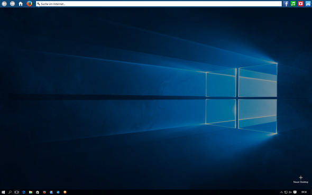Screen dimensions: 312x195
Task: Open the taskbar search magnifier
Action: coord(10,192)
